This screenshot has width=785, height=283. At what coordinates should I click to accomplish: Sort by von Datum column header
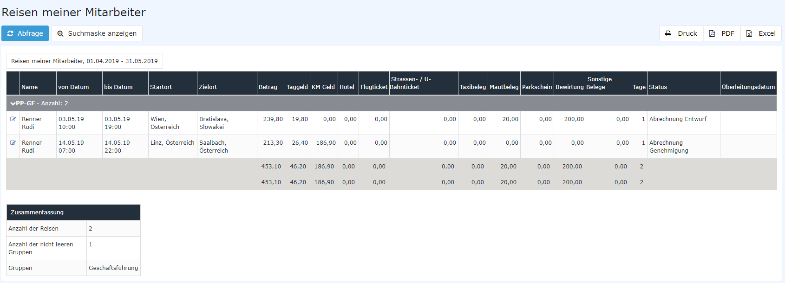(73, 87)
